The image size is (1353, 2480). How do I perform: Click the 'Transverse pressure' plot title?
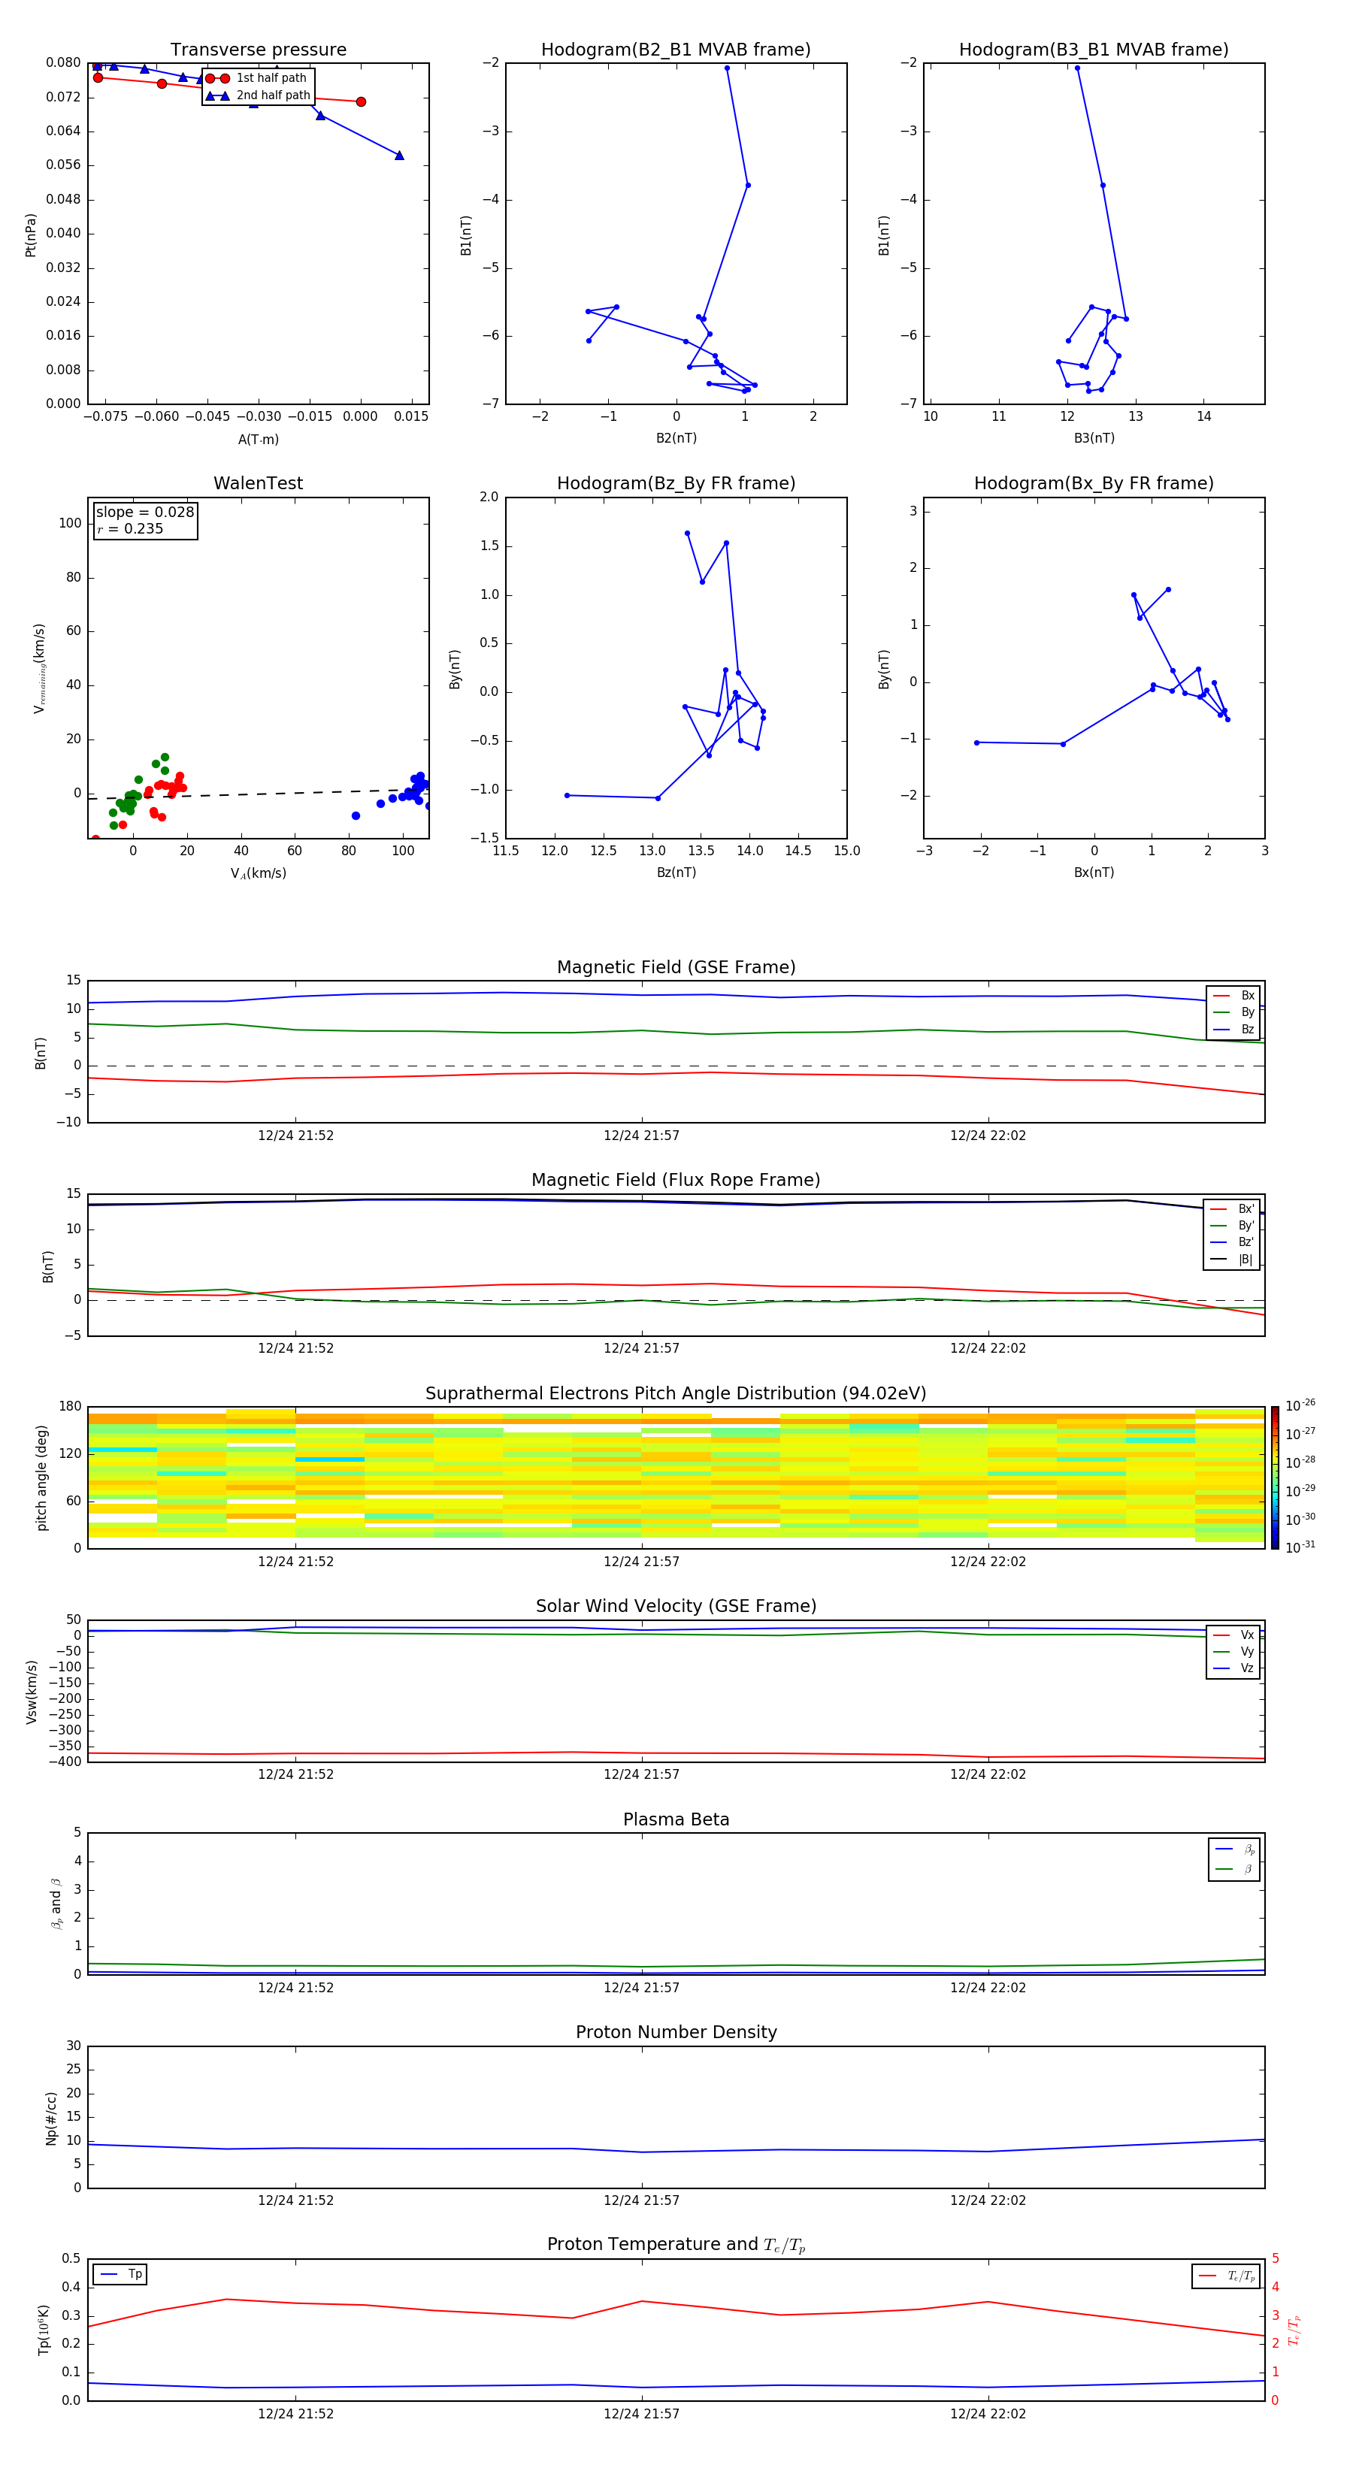click(258, 50)
